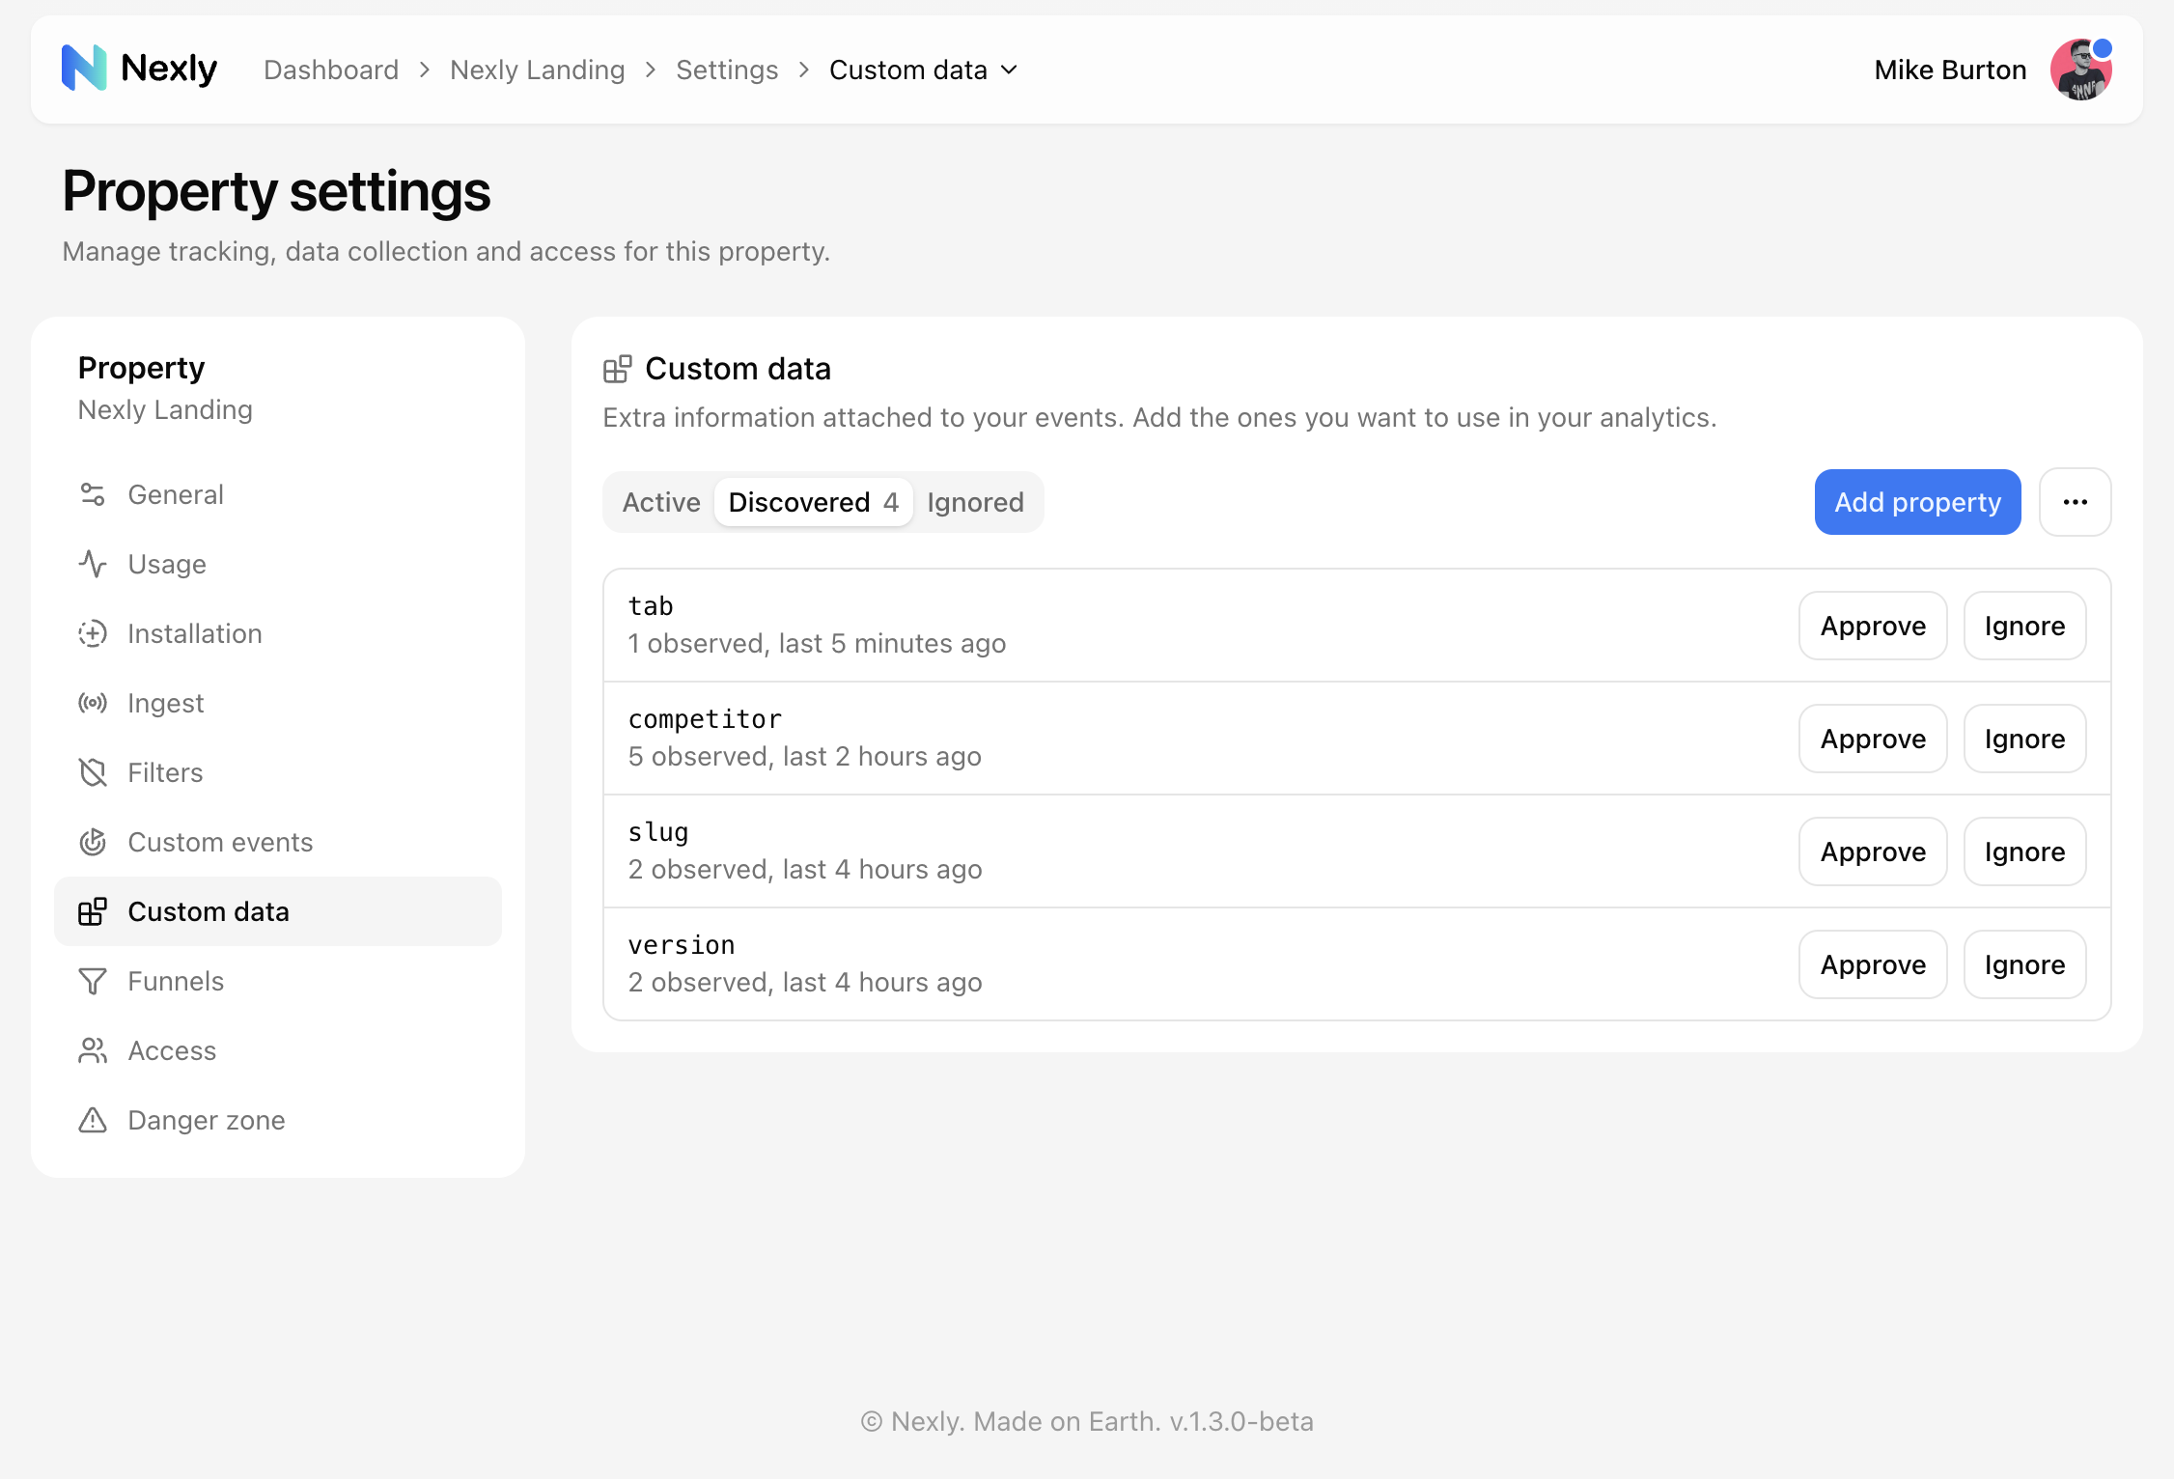2174x1479 pixels.
Task: Click the General sliders icon
Action: (x=93, y=494)
